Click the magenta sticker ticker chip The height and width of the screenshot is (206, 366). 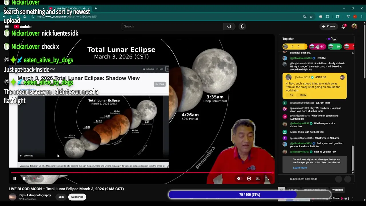coord(317,46)
